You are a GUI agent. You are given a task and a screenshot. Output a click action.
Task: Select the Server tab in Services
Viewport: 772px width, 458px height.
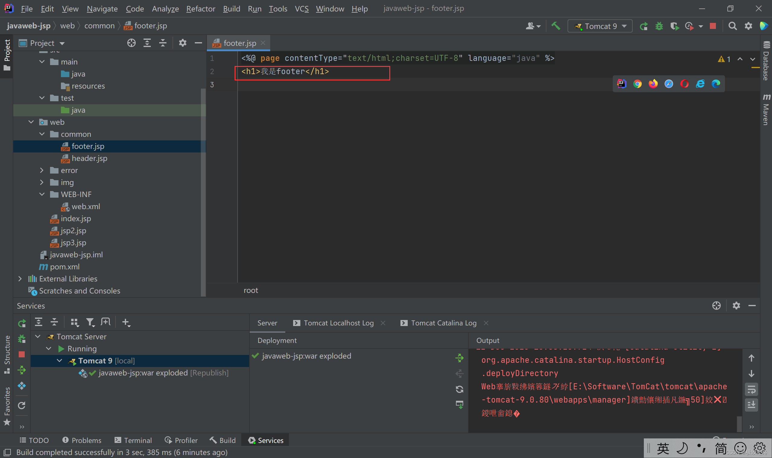267,323
